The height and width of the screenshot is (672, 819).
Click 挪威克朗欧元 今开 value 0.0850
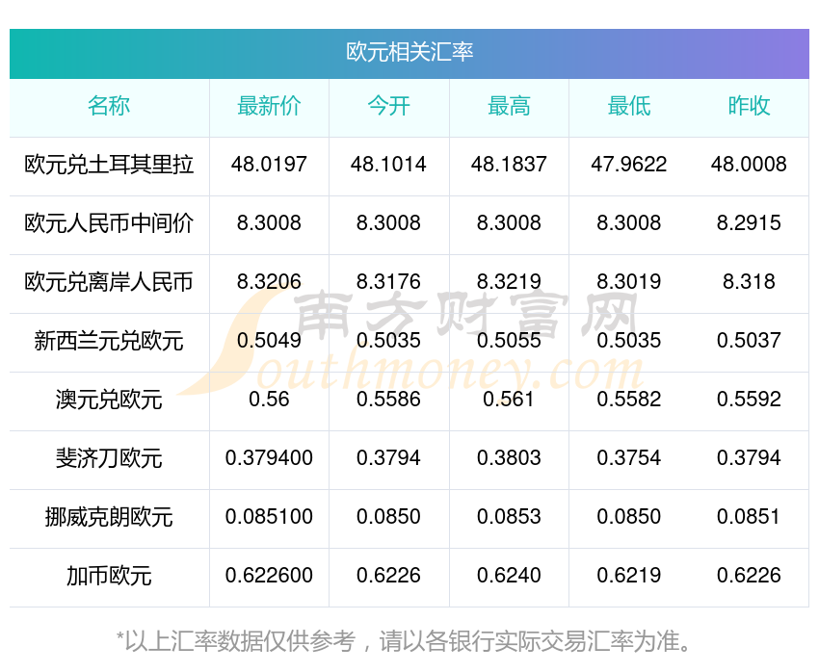[388, 517]
